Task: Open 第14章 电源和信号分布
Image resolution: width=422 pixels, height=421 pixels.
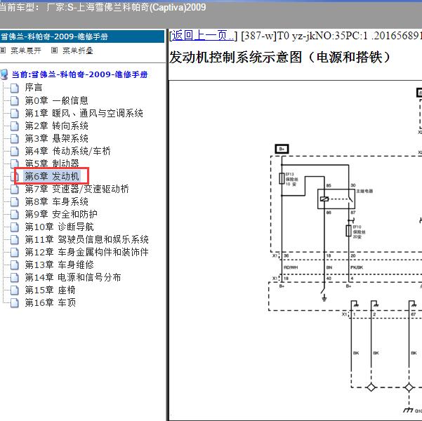Action: pyautogui.click(x=73, y=277)
